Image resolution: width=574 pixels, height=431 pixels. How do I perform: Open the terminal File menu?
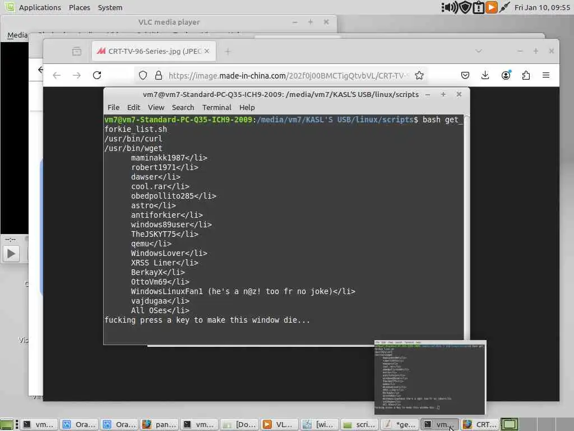coord(113,107)
